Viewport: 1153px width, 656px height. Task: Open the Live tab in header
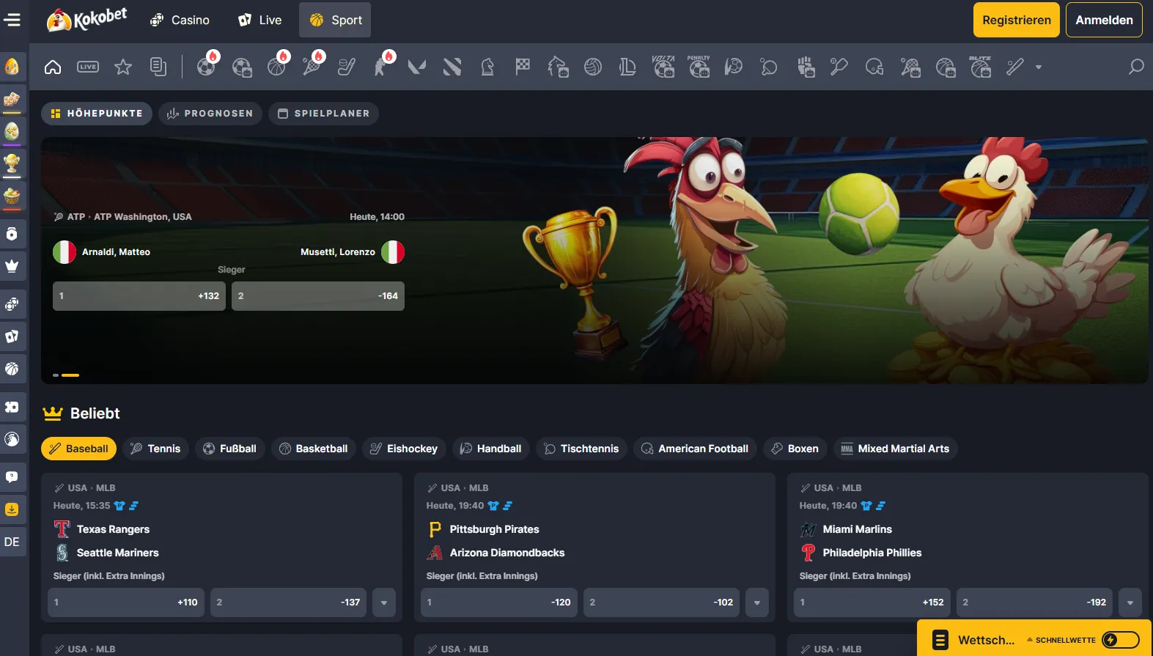[x=260, y=20]
